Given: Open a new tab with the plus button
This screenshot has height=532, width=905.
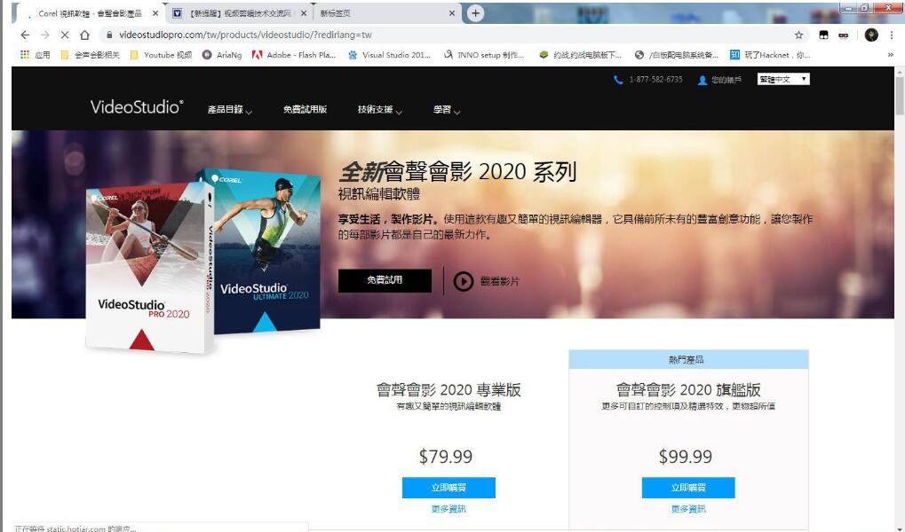Looking at the screenshot, I should (475, 13).
